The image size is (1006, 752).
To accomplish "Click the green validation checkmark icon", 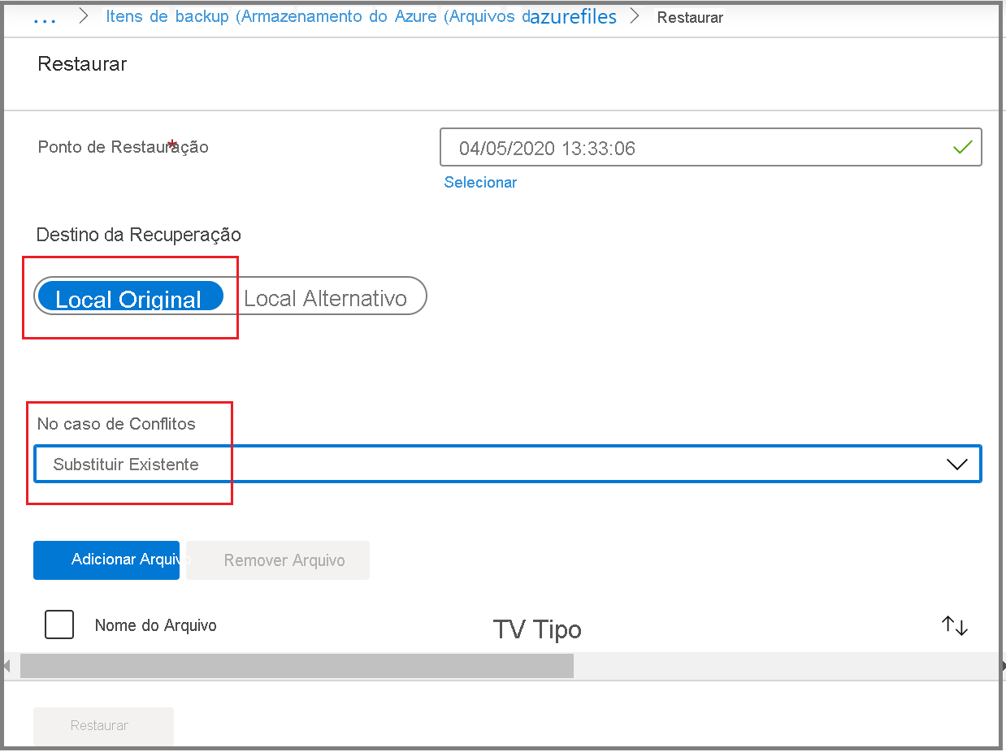I will pyautogui.click(x=962, y=148).
